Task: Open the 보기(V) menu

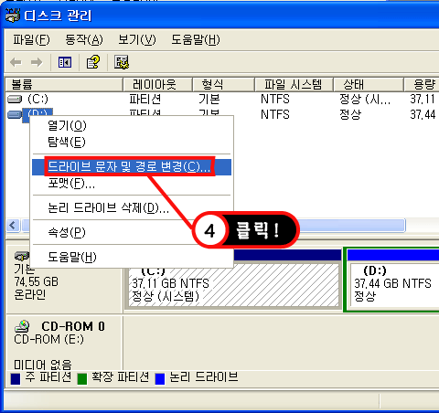Action: (x=137, y=39)
